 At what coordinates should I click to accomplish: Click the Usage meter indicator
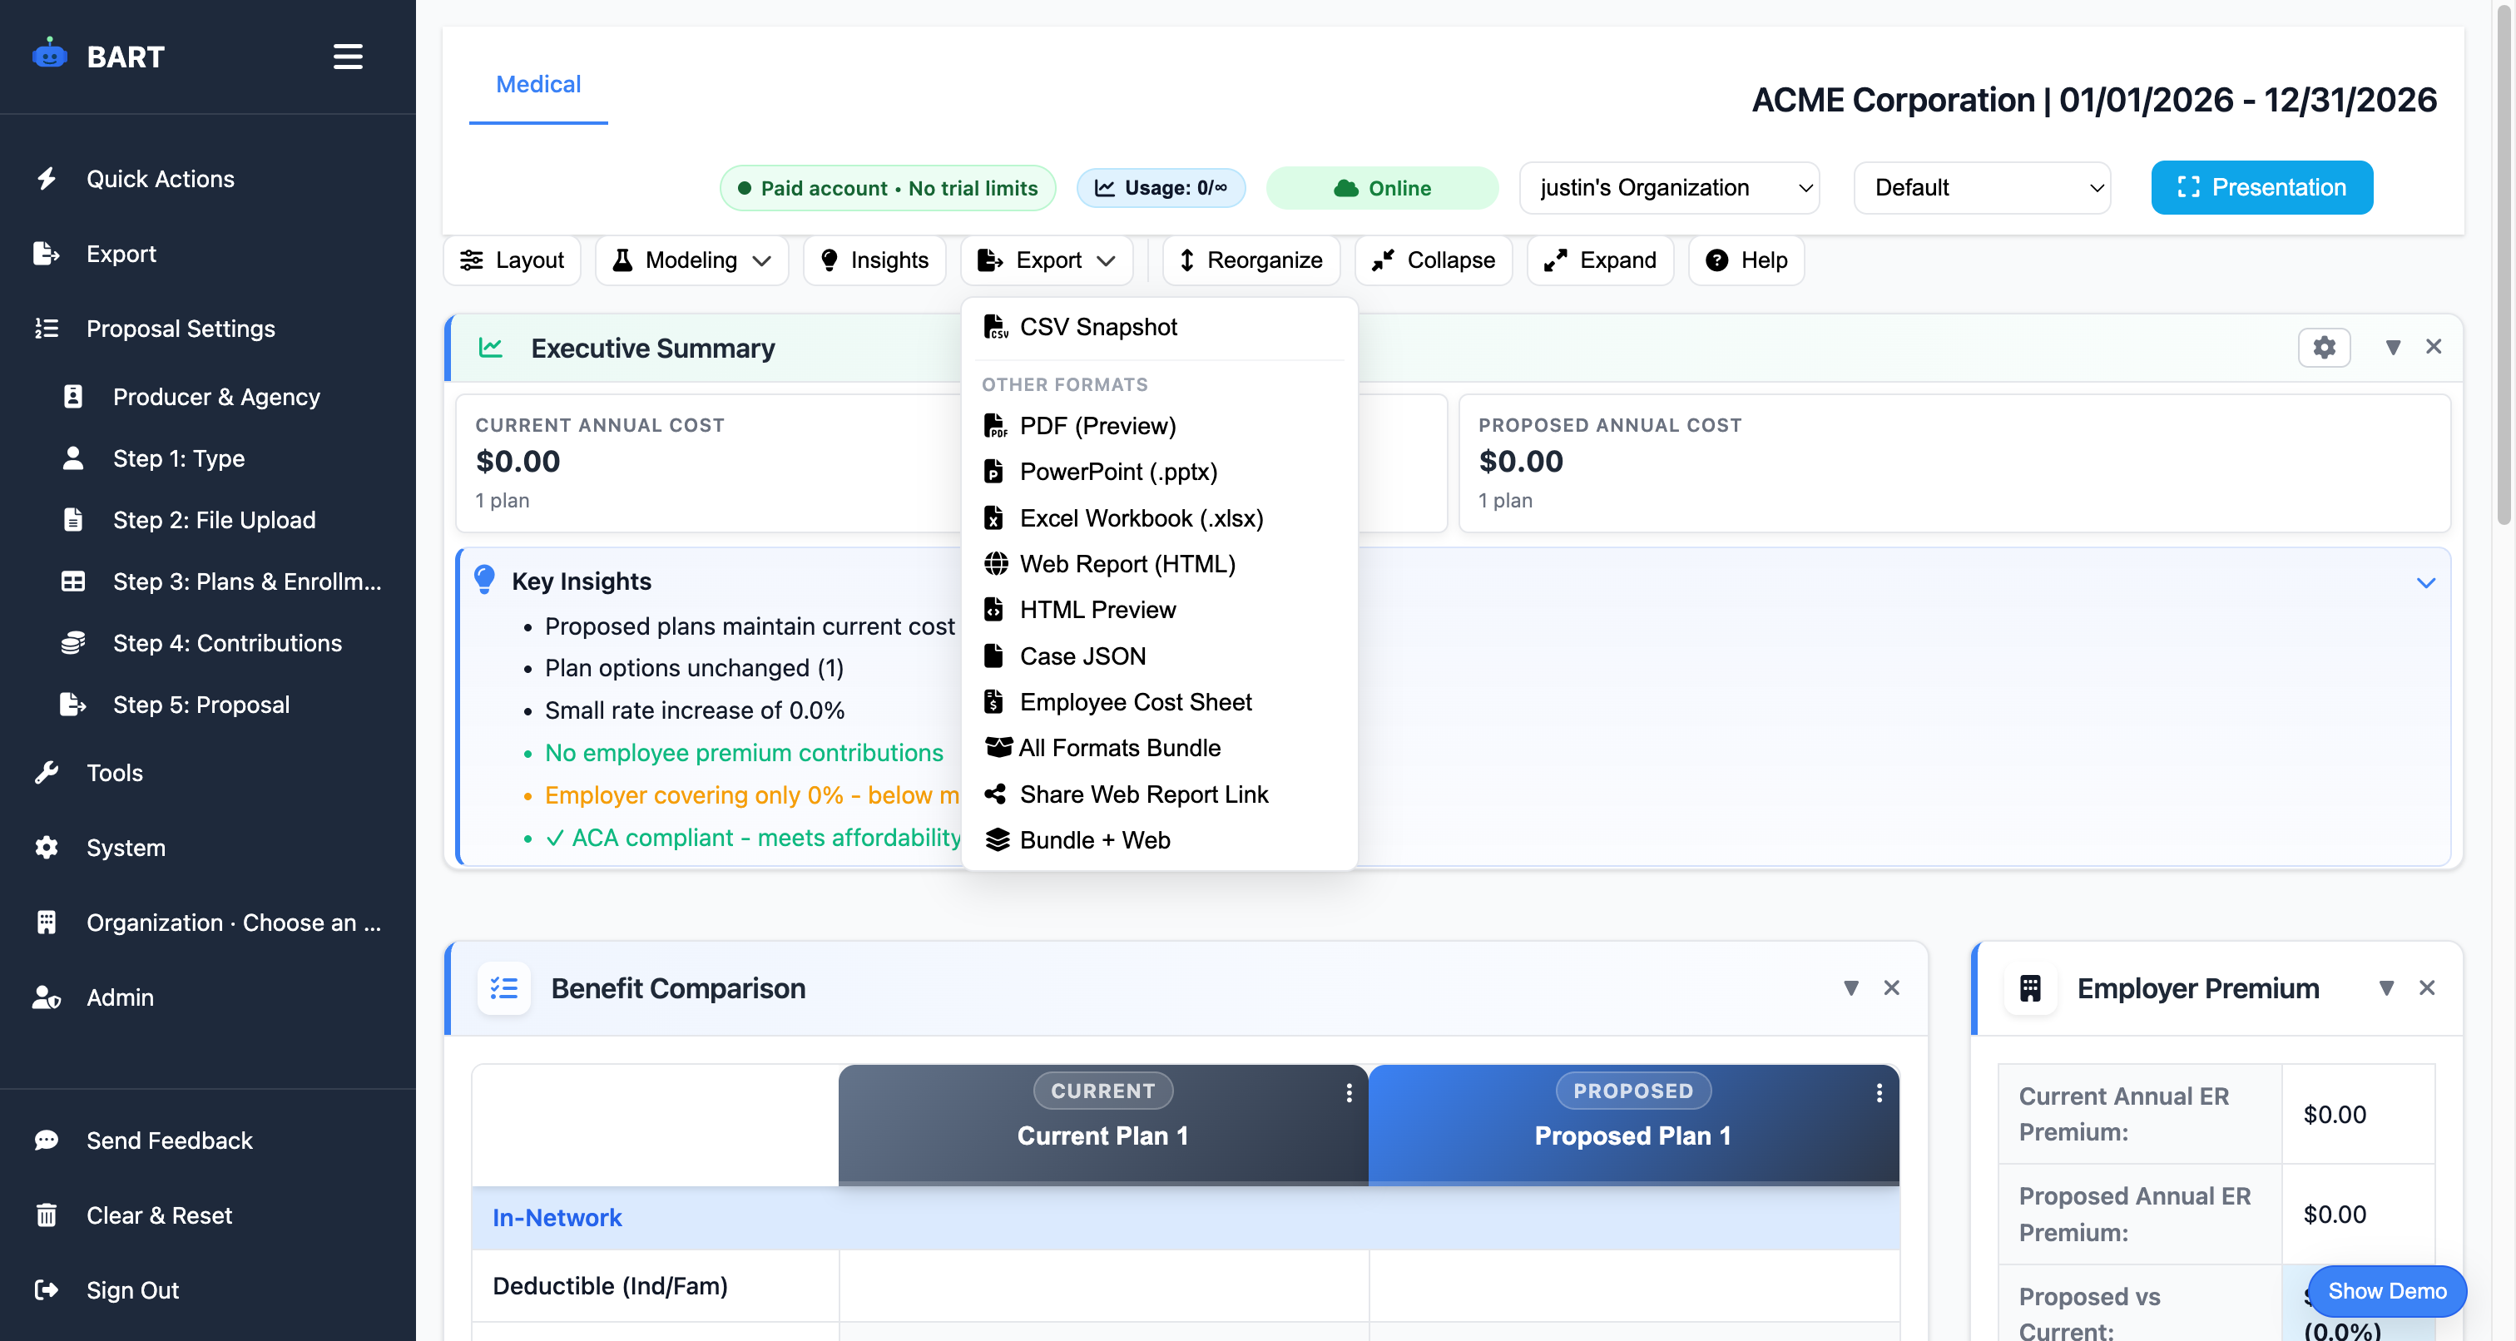pos(1161,187)
